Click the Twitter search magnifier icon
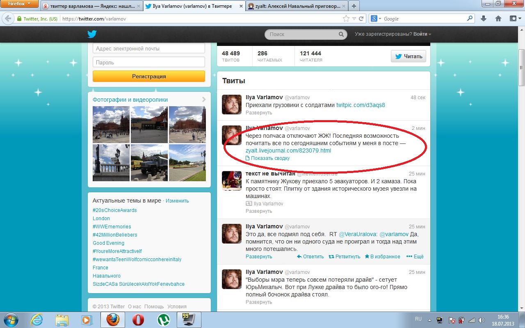This screenshot has width=525, height=328. point(342,34)
